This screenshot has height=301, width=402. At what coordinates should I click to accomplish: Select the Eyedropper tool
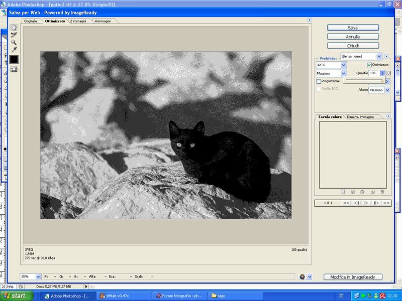(x=14, y=49)
